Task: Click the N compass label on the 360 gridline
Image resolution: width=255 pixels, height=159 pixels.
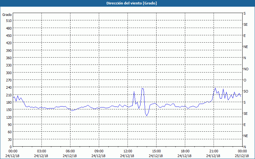Action: click(x=244, y=58)
